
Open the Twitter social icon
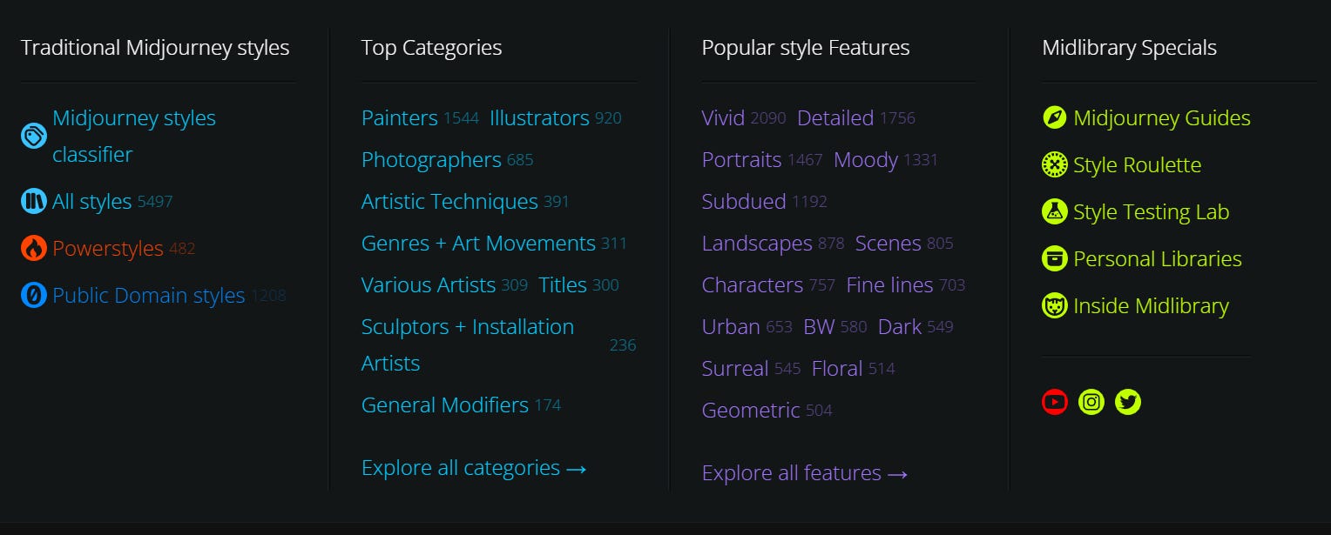pos(1128,402)
